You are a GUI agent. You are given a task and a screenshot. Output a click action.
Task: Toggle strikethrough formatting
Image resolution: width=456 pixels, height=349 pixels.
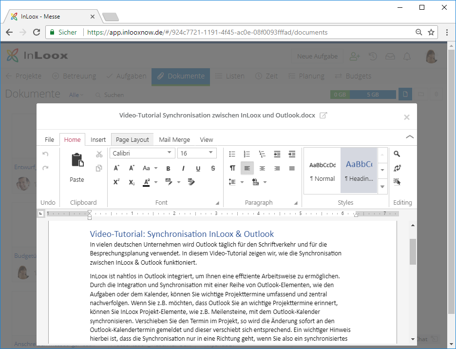[213, 168]
